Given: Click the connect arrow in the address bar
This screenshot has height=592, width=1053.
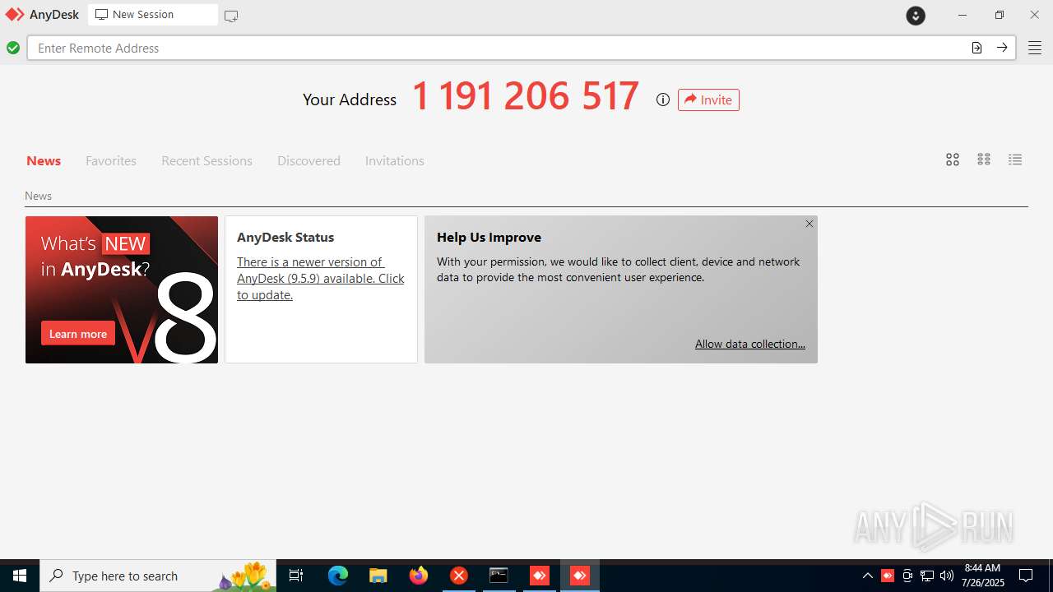Looking at the screenshot, I should click(x=1002, y=48).
